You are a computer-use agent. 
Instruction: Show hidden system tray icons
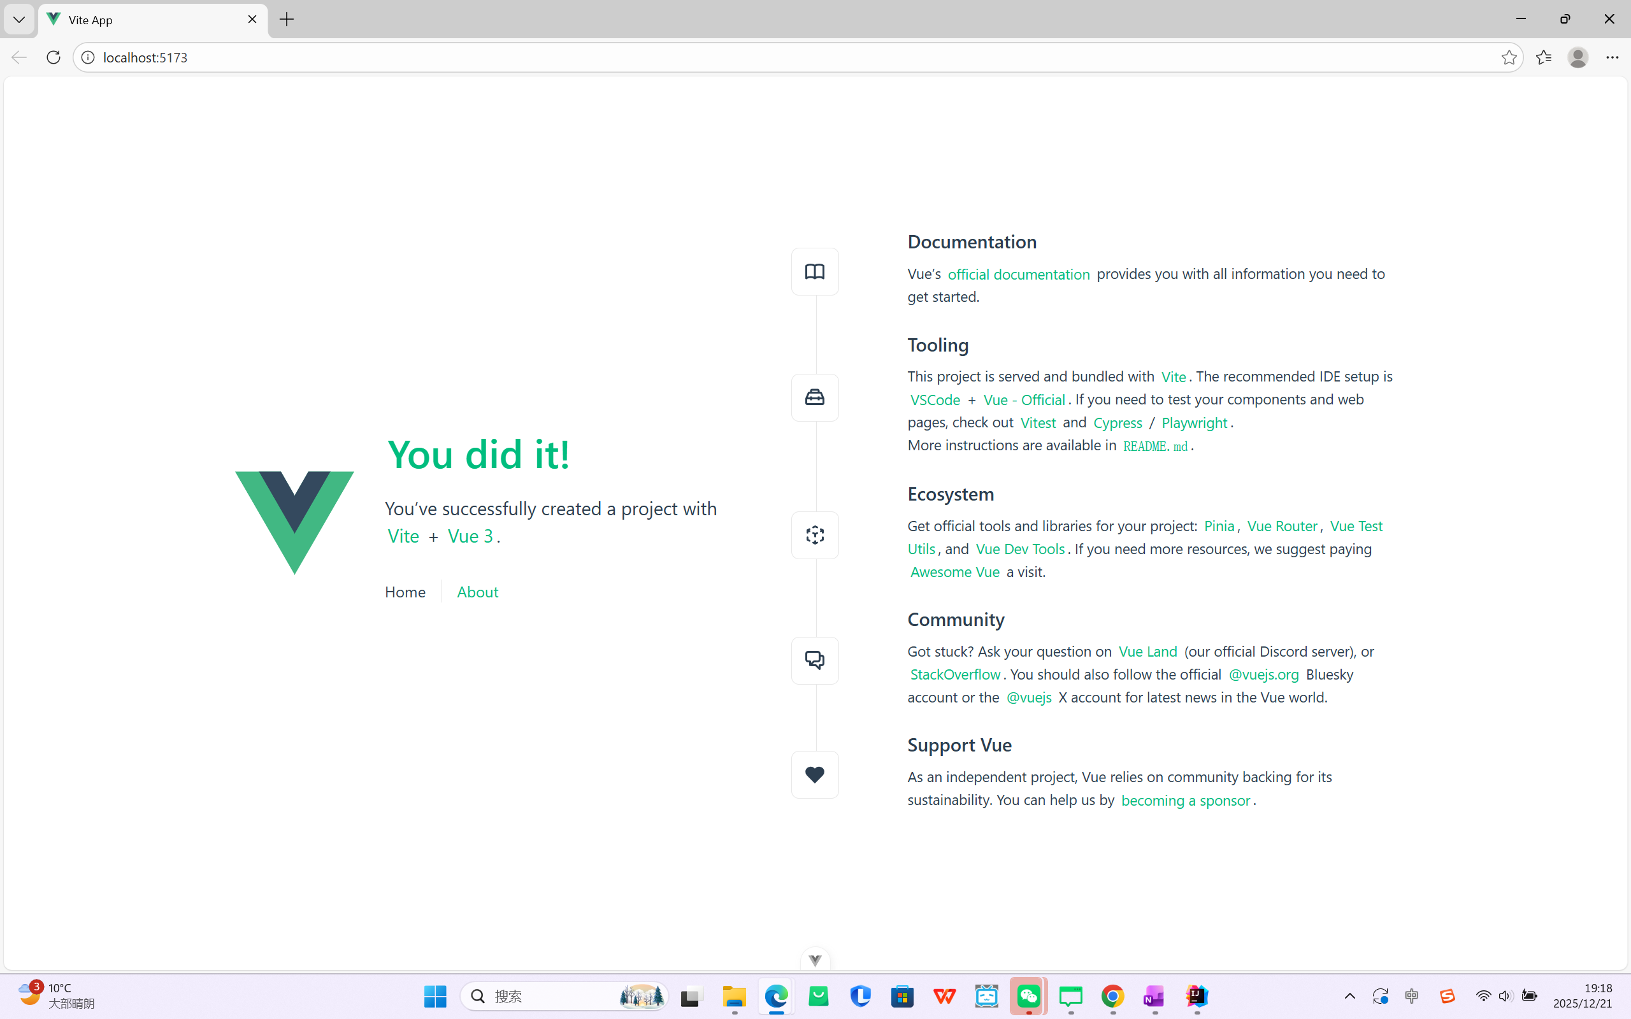click(1349, 996)
